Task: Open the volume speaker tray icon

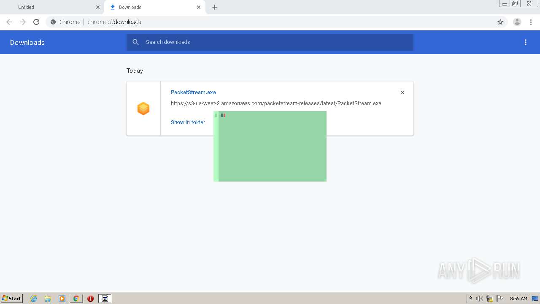Action: [x=480, y=299]
